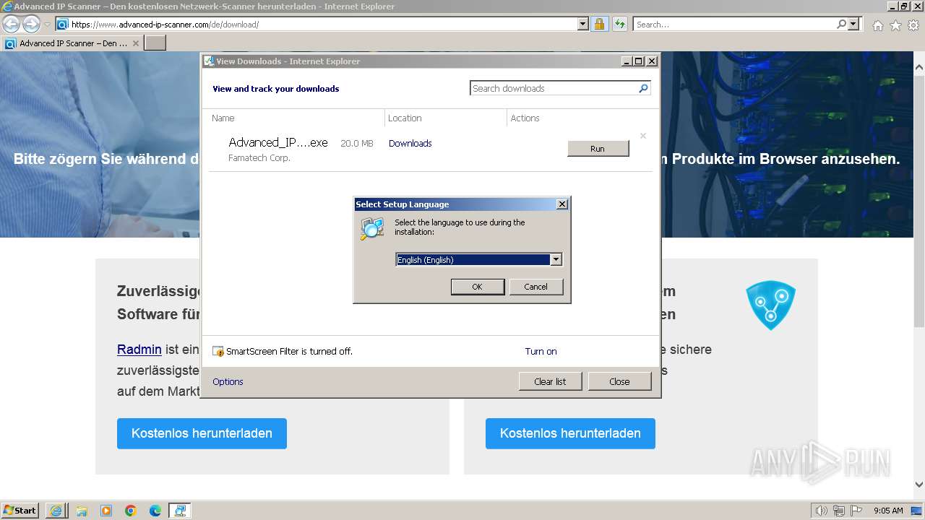This screenshot has width=925, height=520.
Task: Click the Clear list button
Action: coord(550,381)
